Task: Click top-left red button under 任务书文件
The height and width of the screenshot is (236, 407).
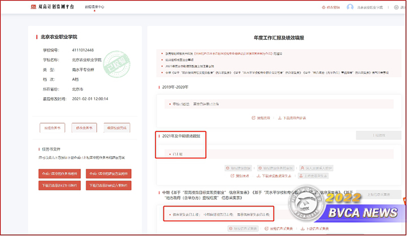Action: 60,173
